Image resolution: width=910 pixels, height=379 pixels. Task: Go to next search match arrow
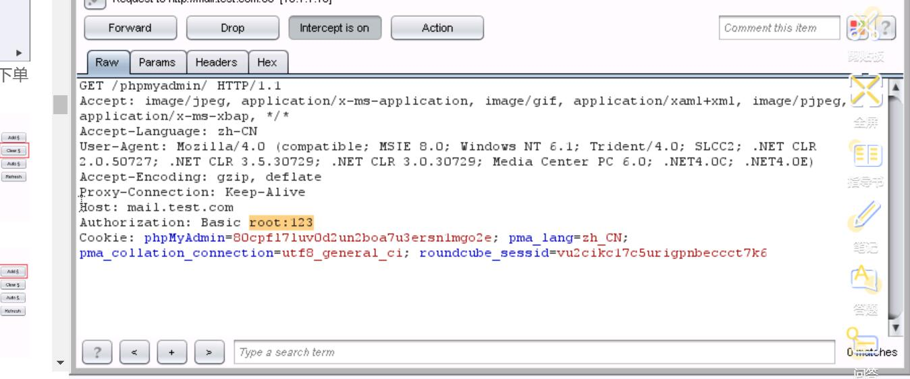click(x=211, y=352)
